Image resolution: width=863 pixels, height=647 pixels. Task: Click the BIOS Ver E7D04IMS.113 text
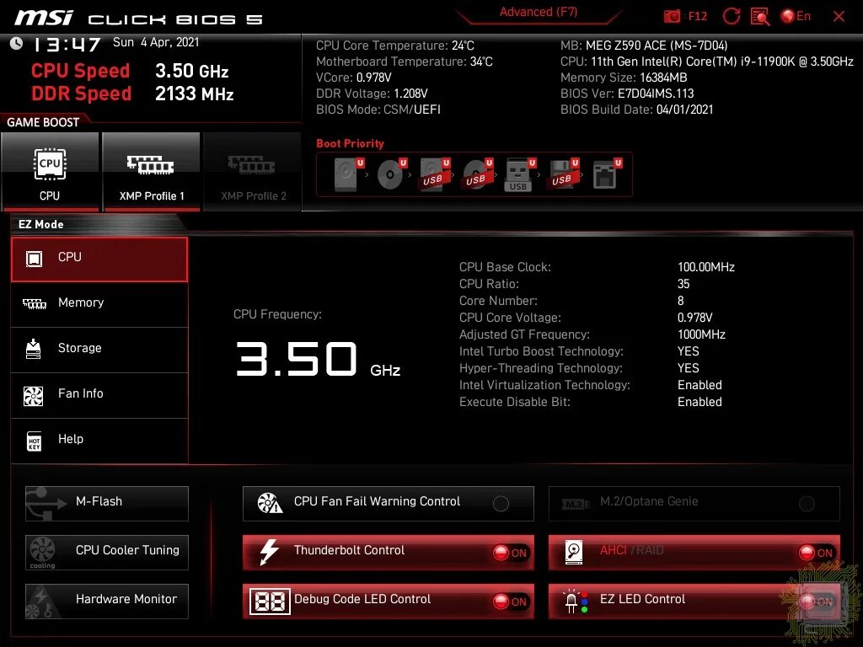(x=627, y=94)
